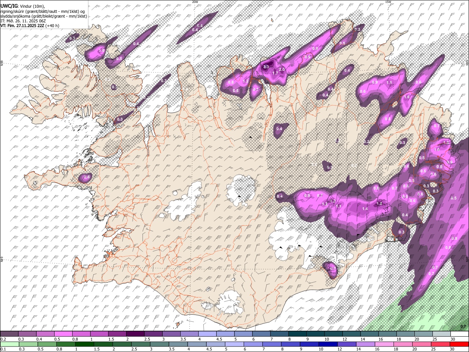Screen dimensions: 469x352
Task: Click the 1 dark green rain legend swatch
Action: 84,344
